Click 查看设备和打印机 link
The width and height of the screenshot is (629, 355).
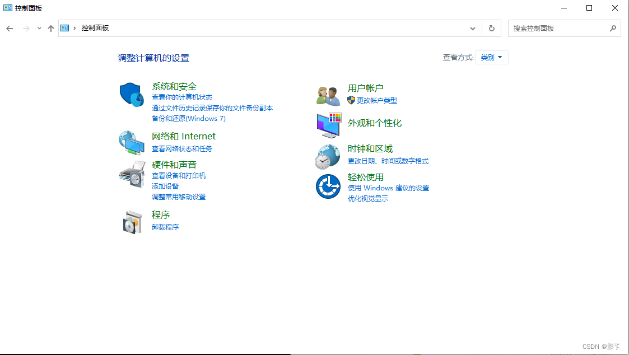click(179, 176)
